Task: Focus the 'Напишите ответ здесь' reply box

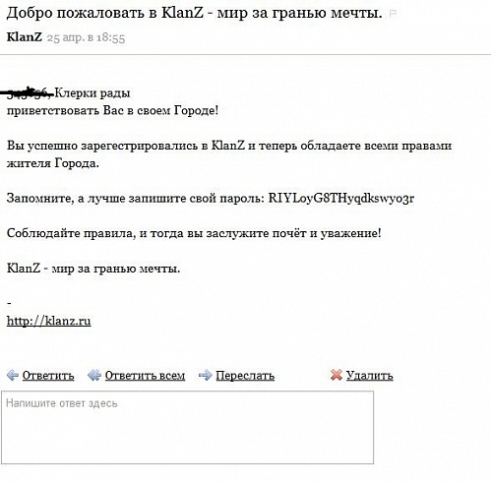Action: (x=187, y=427)
